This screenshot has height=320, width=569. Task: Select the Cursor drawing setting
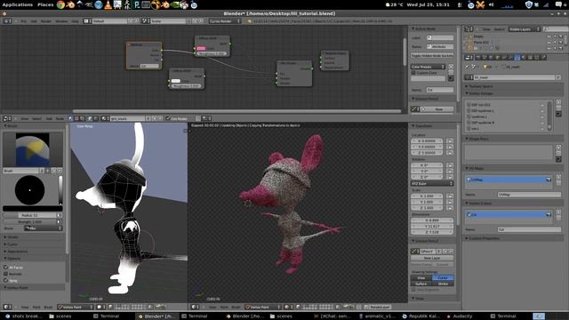coord(443,278)
